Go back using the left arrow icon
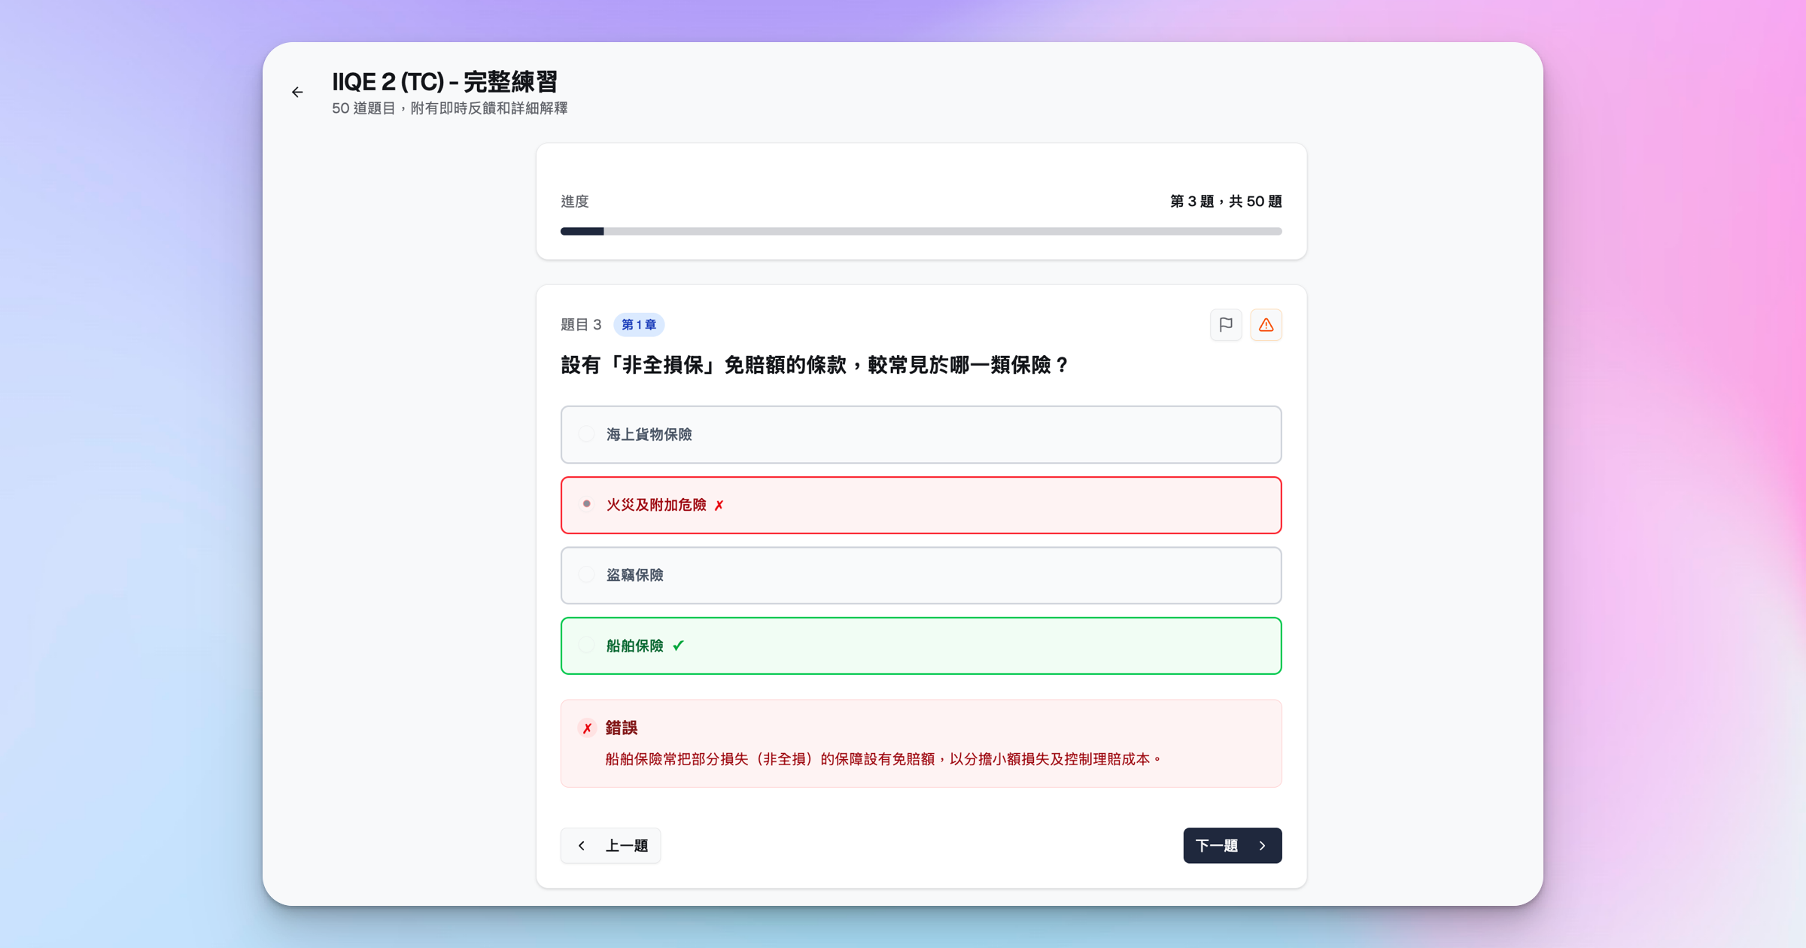1806x948 pixels. [297, 92]
